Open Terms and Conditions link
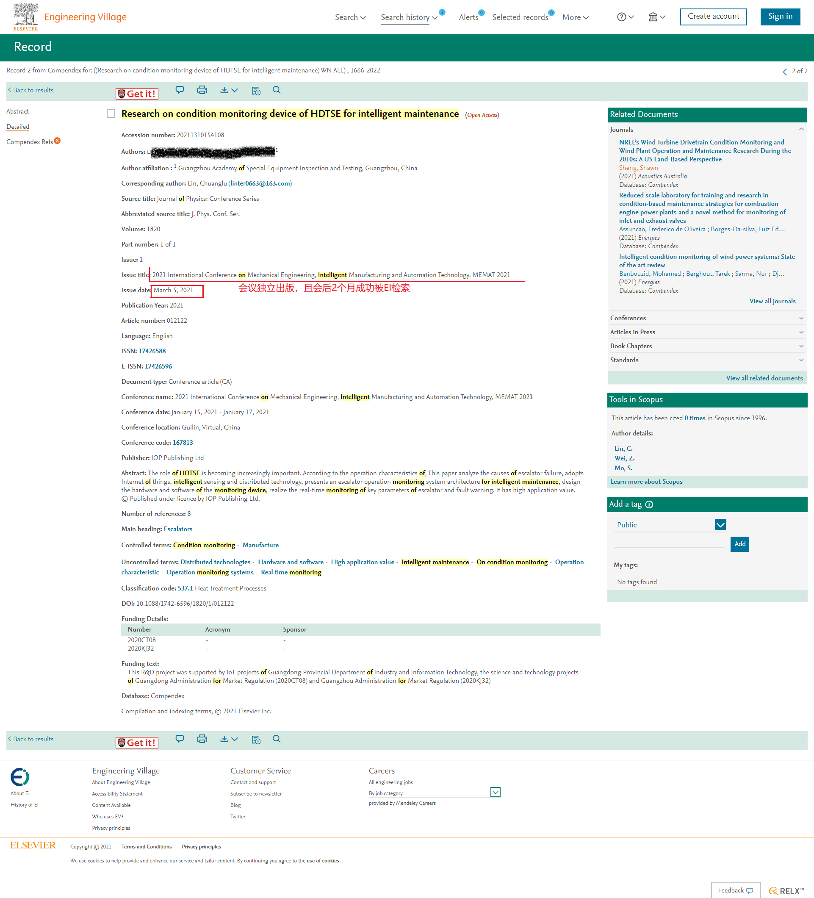The height and width of the screenshot is (898, 814). point(146,847)
